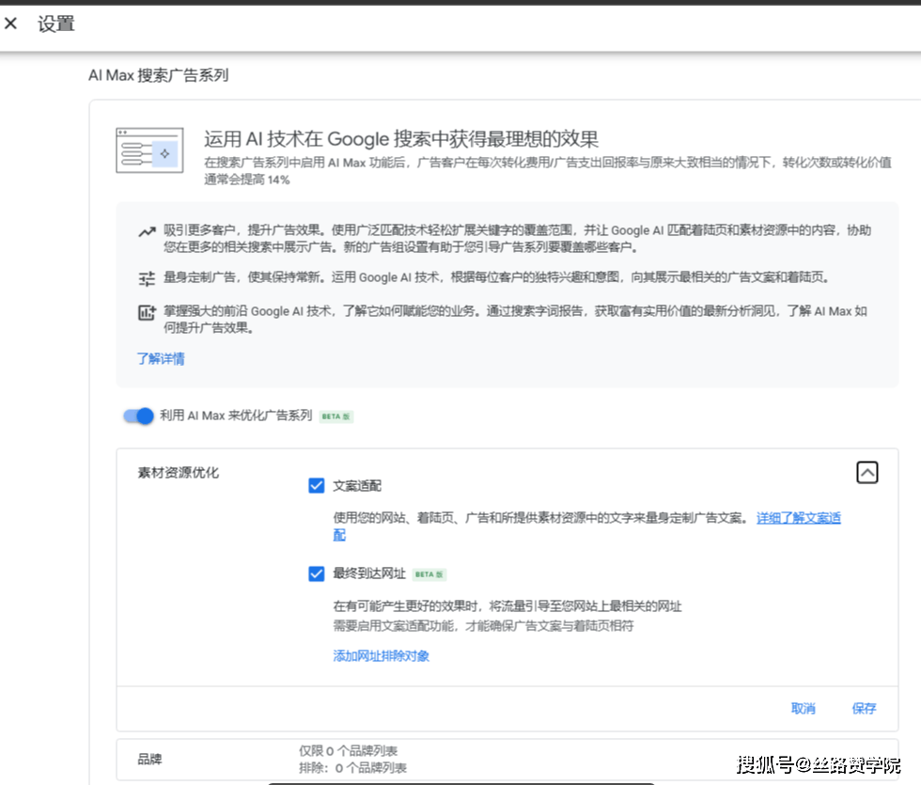Click the AI Max browser window illustration
The width and height of the screenshot is (921, 785).
point(148,150)
